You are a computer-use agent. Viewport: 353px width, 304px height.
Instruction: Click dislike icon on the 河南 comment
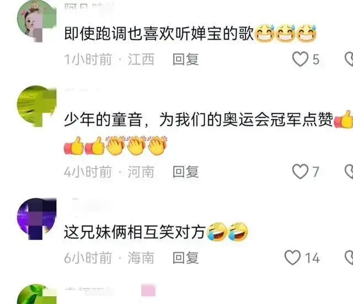click(x=349, y=172)
